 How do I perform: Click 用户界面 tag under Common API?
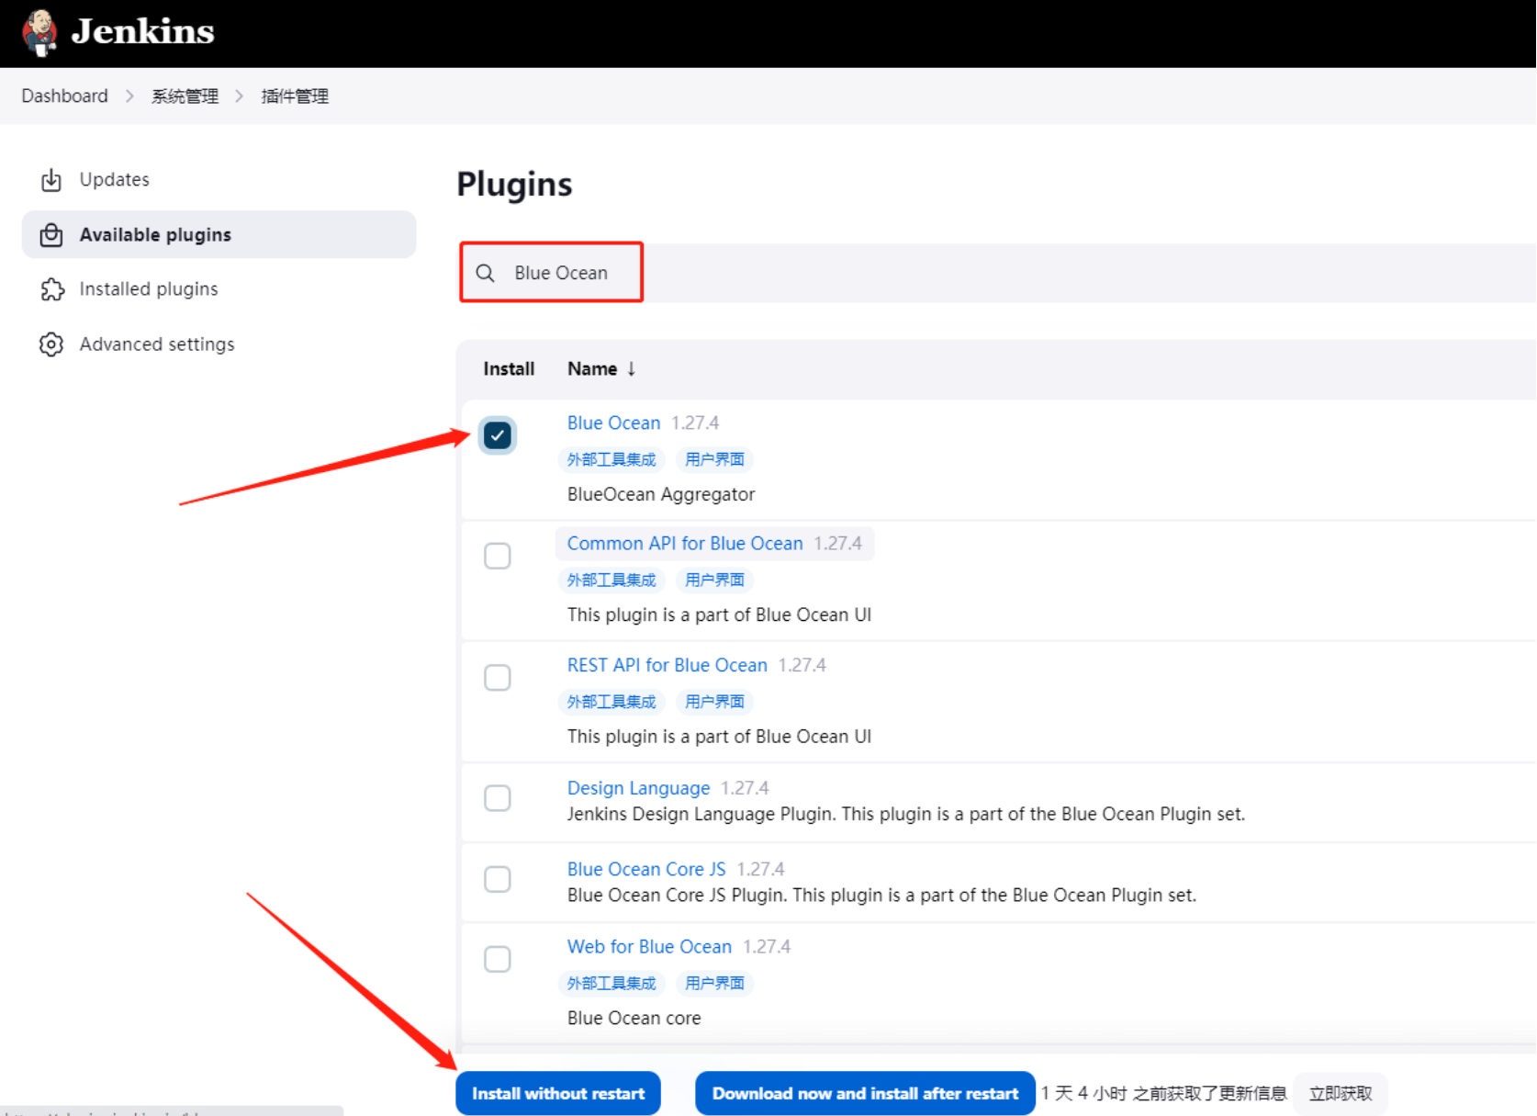click(x=714, y=581)
